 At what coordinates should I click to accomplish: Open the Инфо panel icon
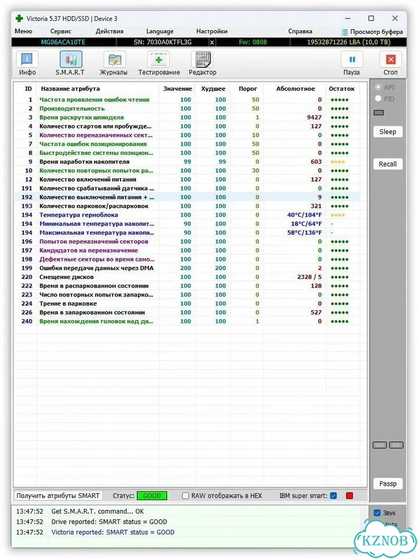tap(27, 59)
